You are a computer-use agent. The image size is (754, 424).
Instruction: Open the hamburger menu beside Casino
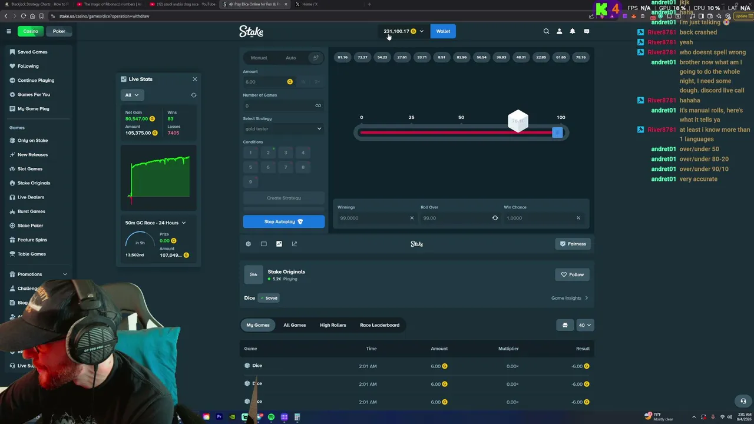(9, 31)
